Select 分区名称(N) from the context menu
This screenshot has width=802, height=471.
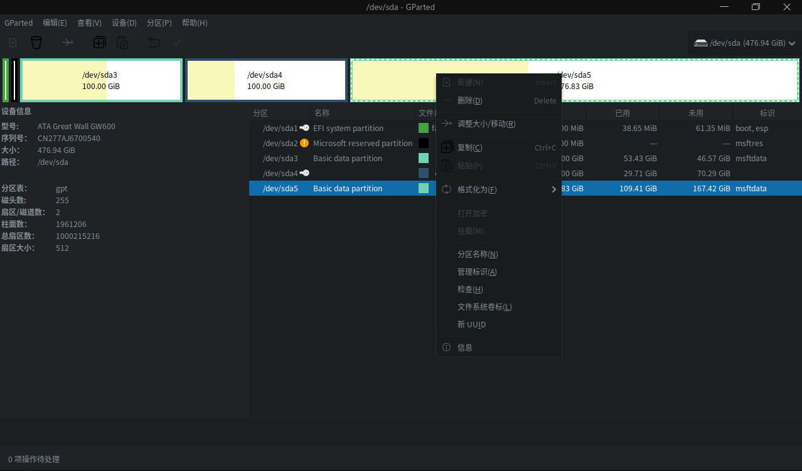pyautogui.click(x=499, y=254)
